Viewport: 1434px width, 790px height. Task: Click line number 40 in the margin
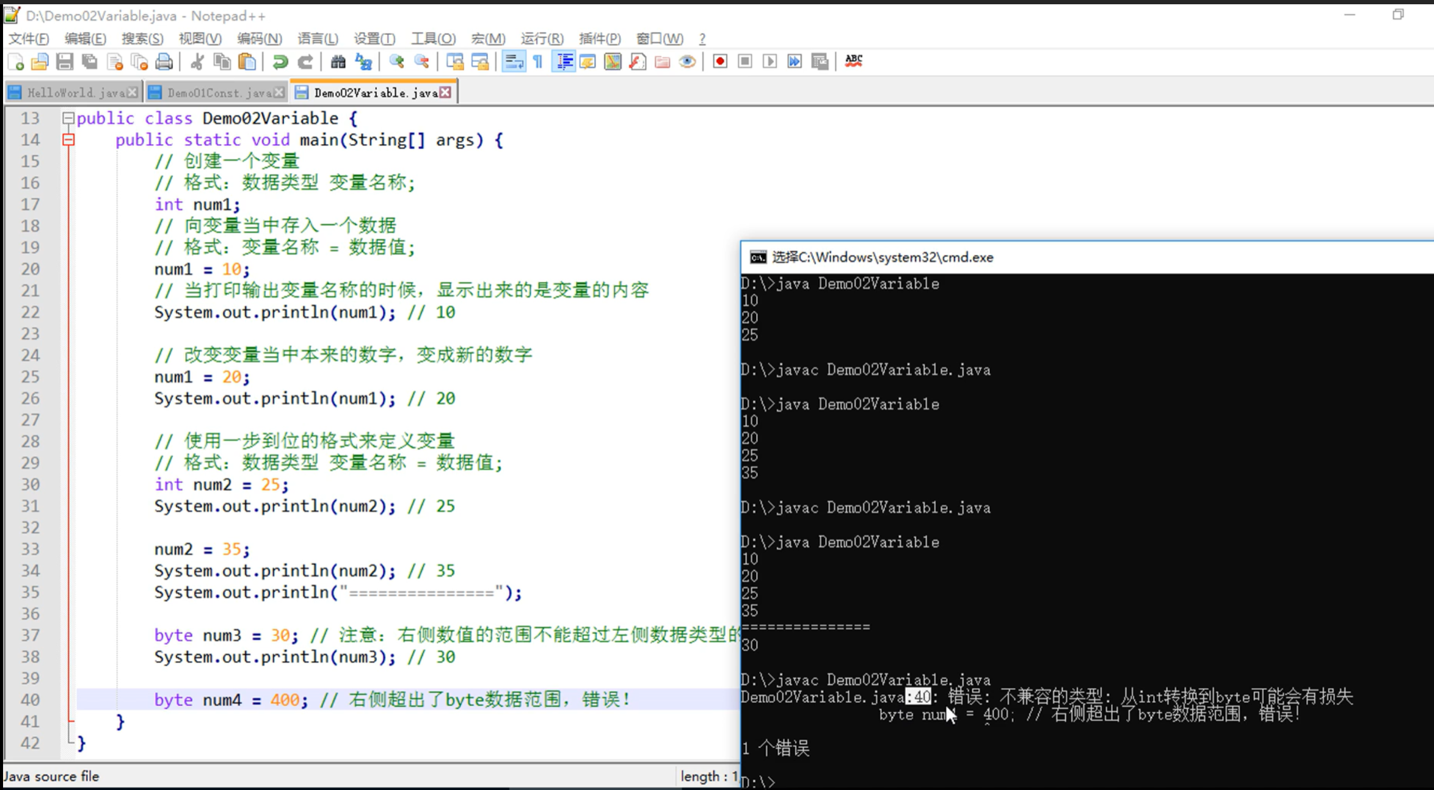(x=30, y=700)
